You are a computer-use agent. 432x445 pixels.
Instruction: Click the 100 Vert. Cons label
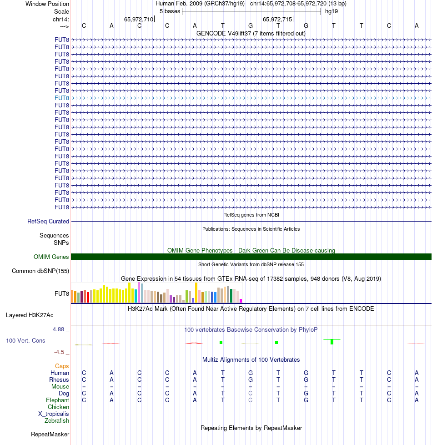coord(25,340)
